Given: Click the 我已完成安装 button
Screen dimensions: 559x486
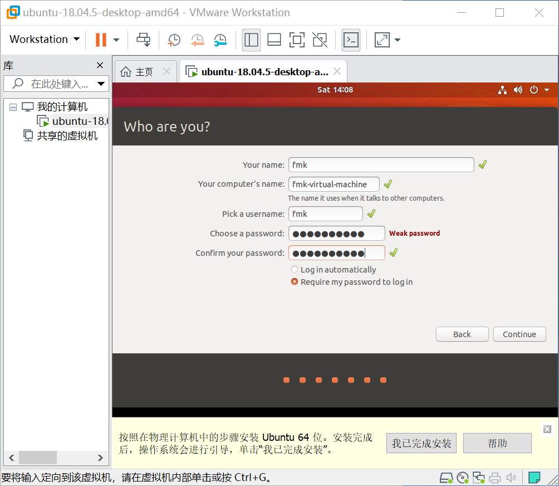Looking at the screenshot, I should (421, 443).
